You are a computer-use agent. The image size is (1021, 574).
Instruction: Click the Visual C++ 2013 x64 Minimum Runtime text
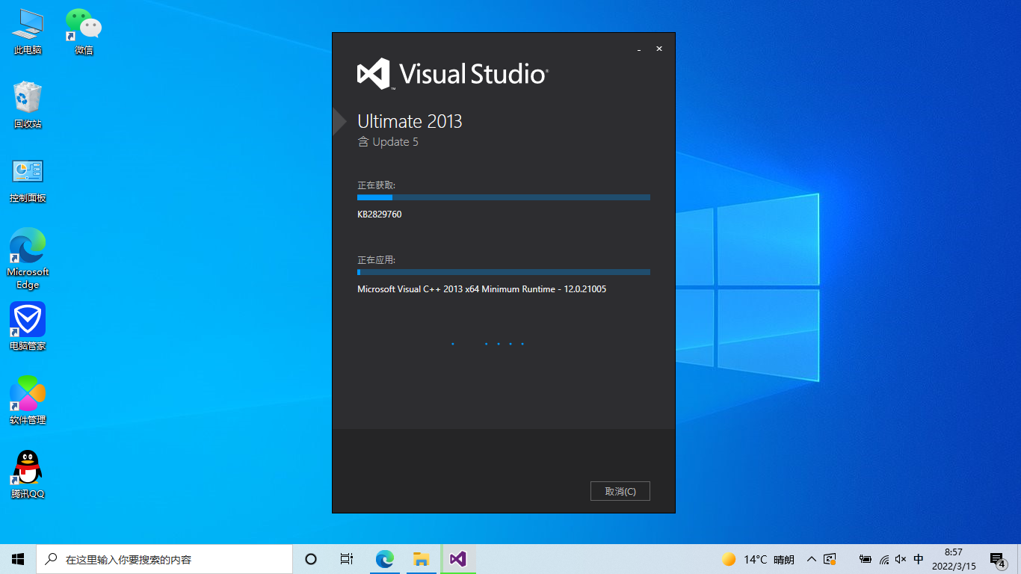[x=481, y=289]
